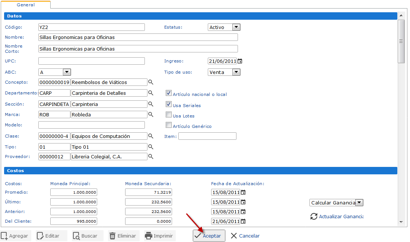
Task: Focus the empty Modelo field
Action: coord(92,125)
